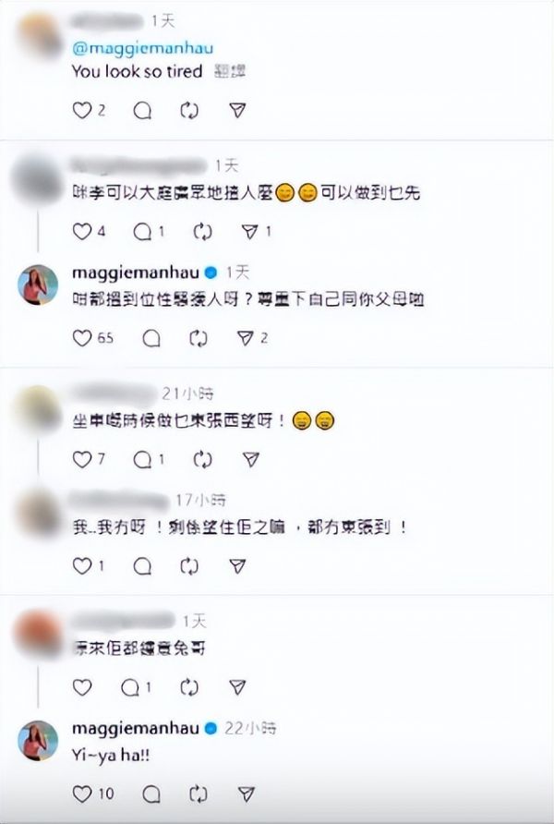Viewport: 554px width, 824px height.
Task: Translate the "You look so tired" comment
Action: click(x=230, y=71)
